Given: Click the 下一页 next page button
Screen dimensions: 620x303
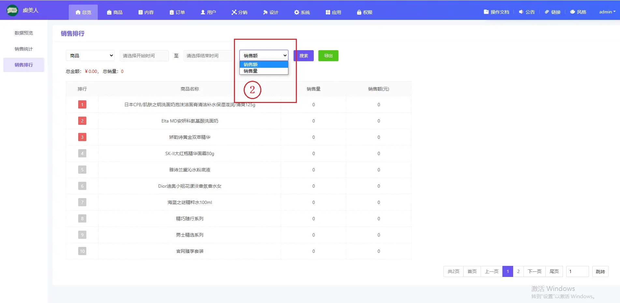Looking at the screenshot, I should pos(534,271).
